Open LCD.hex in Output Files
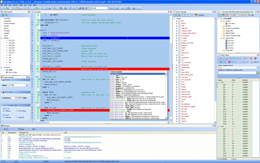 pyautogui.click(x=231, y=41)
